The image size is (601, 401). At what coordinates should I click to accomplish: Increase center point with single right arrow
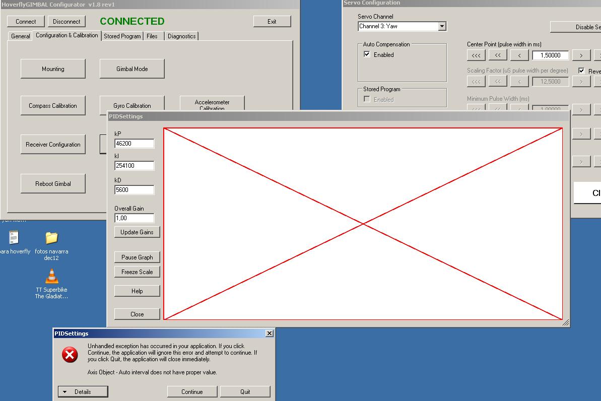[x=581, y=55]
